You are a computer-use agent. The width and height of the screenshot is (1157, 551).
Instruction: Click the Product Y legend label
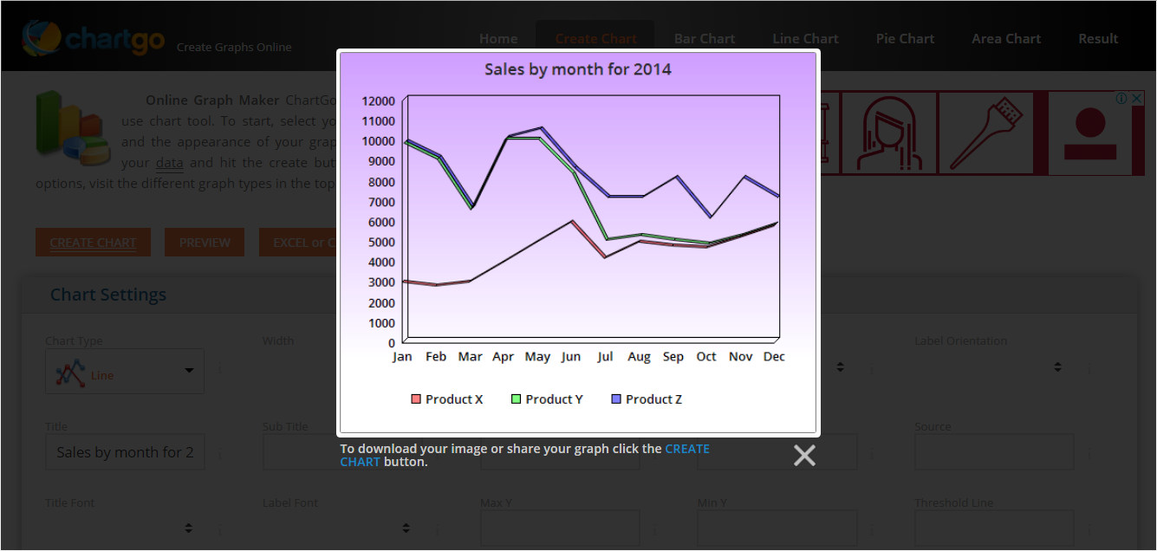click(x=554, y=399)
